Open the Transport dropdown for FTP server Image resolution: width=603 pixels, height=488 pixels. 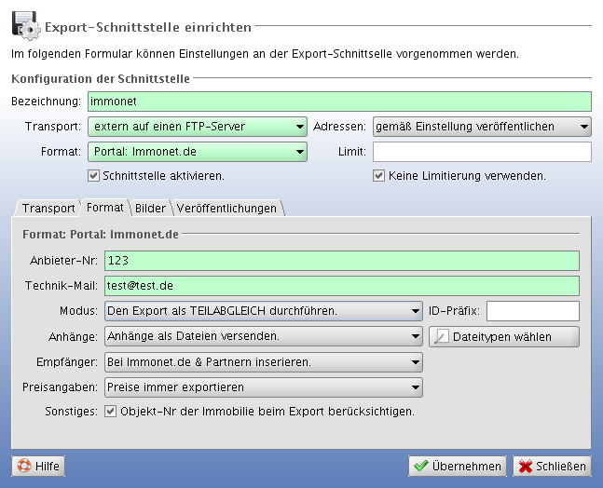coord(197,127)
